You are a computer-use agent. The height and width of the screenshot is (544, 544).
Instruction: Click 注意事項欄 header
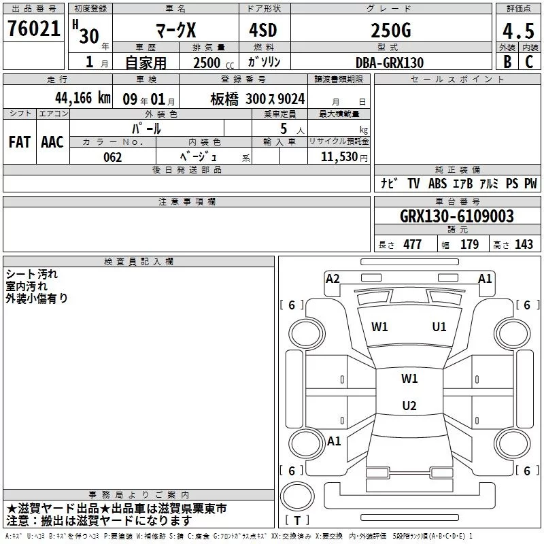click(186, 201)
